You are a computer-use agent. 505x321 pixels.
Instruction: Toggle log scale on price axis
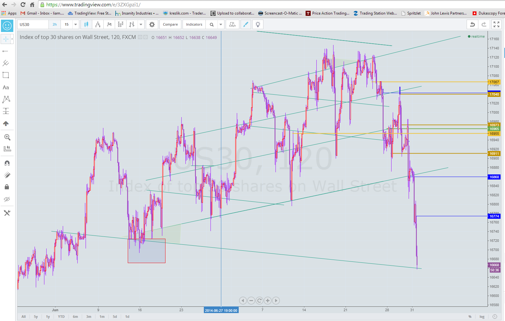(x=482, y=317)
